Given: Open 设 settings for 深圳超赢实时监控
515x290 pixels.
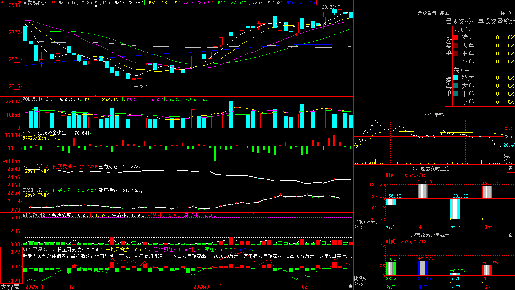Looking at the screenshot, I should pyautogui.click(x=511, y=169).
